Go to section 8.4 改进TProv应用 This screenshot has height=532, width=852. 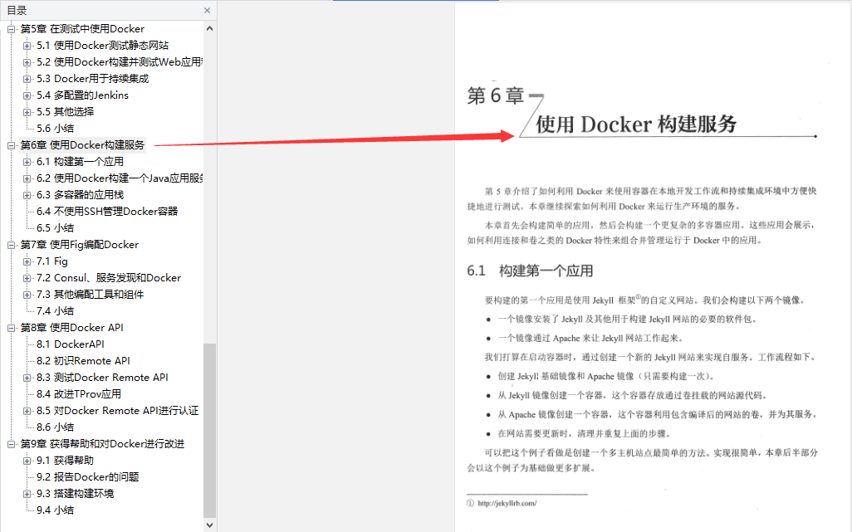pyautogui.click(x=79, y=394)
